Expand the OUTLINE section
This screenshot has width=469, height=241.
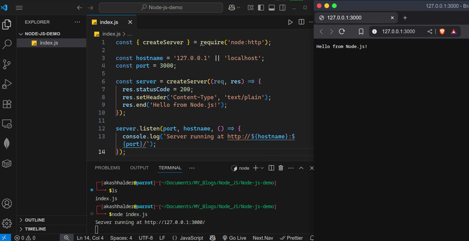tap(35, 220)
